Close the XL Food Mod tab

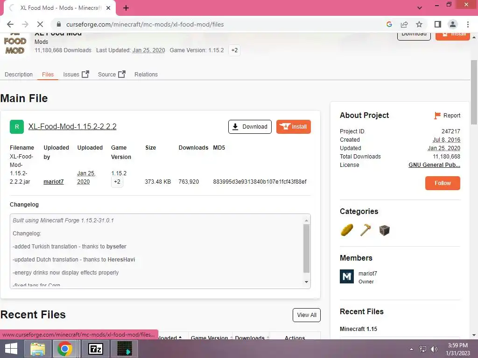click(x=108, y=8)
